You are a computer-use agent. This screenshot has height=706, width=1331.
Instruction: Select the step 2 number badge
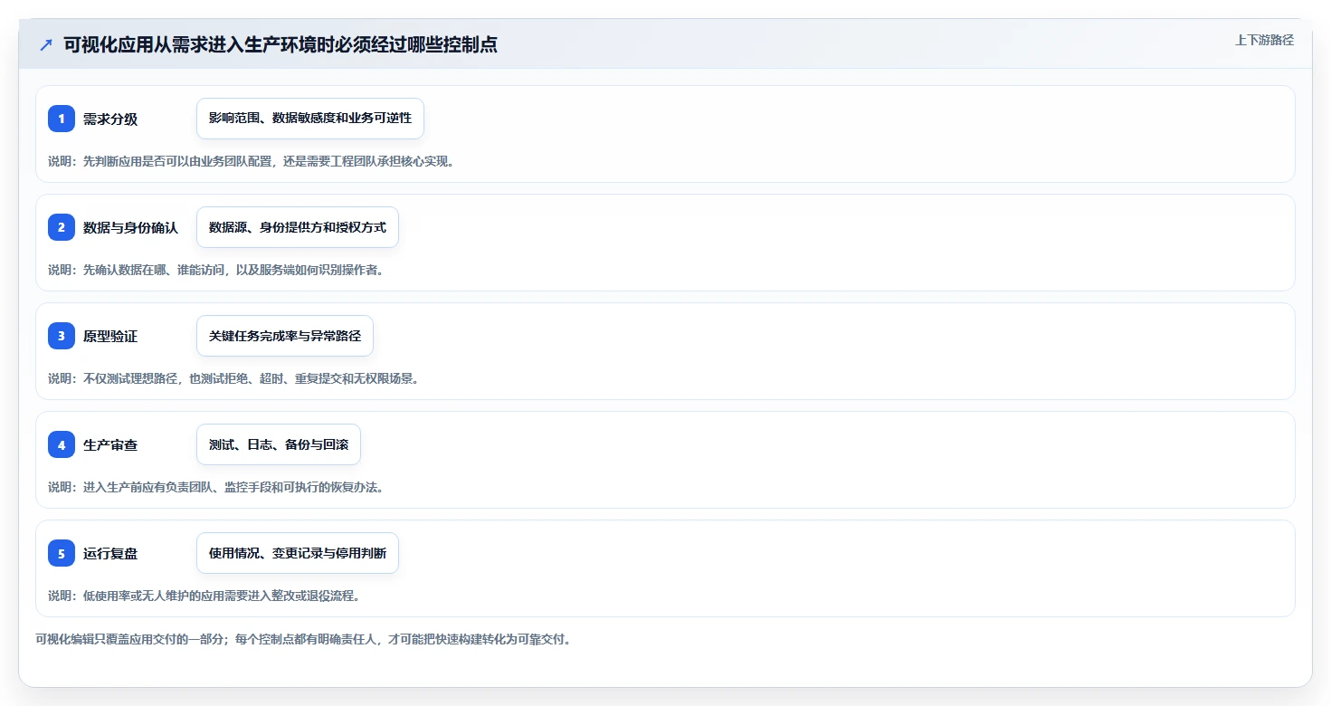click(x=62, y=227)
